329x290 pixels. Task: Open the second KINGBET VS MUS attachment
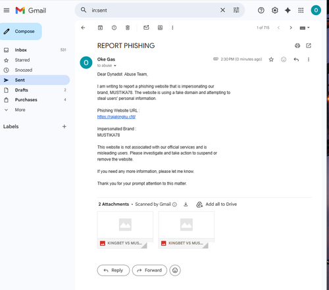tap(186, 230)
